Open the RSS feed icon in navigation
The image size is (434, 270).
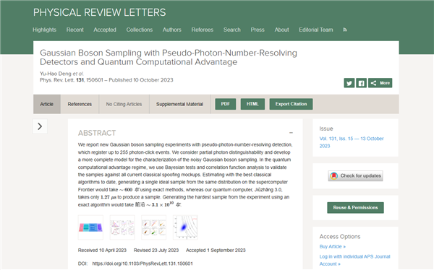pos(345,30)
